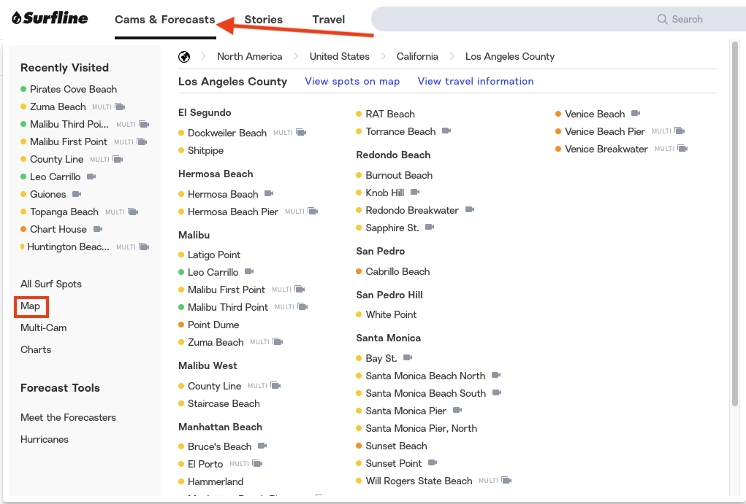Click camera icon beside Knob Hill

415,192
